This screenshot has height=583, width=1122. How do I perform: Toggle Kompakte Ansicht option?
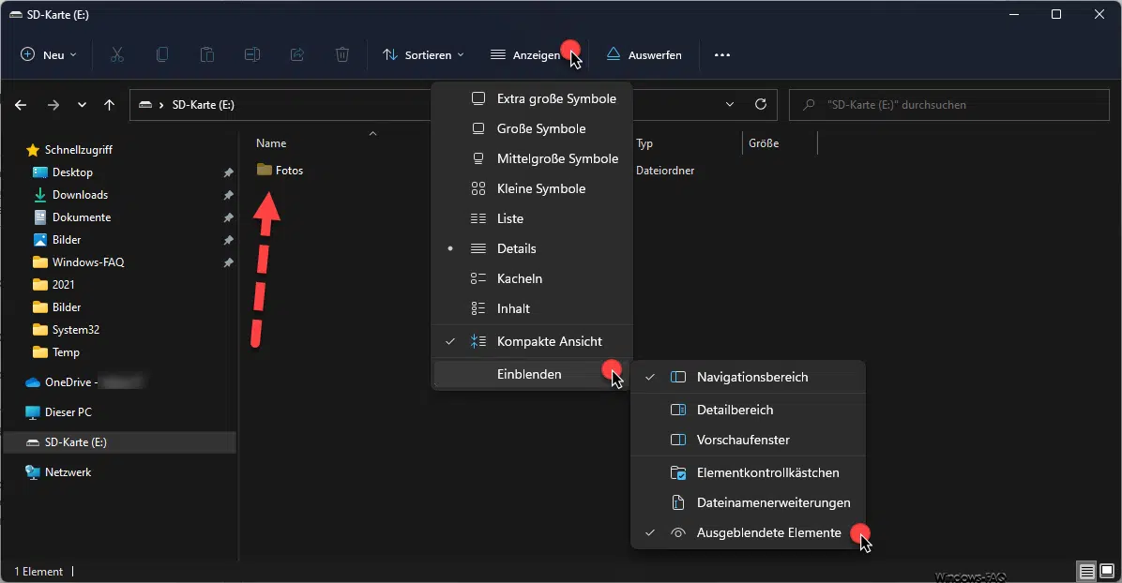point(532,341)
